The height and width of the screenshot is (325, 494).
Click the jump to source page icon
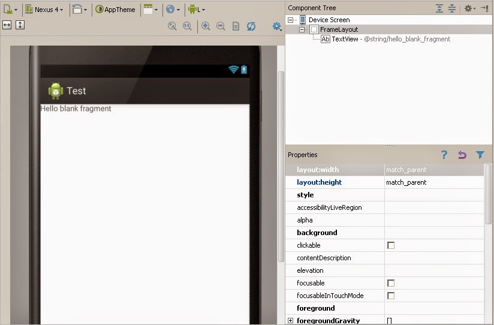[x=236, y=26]
